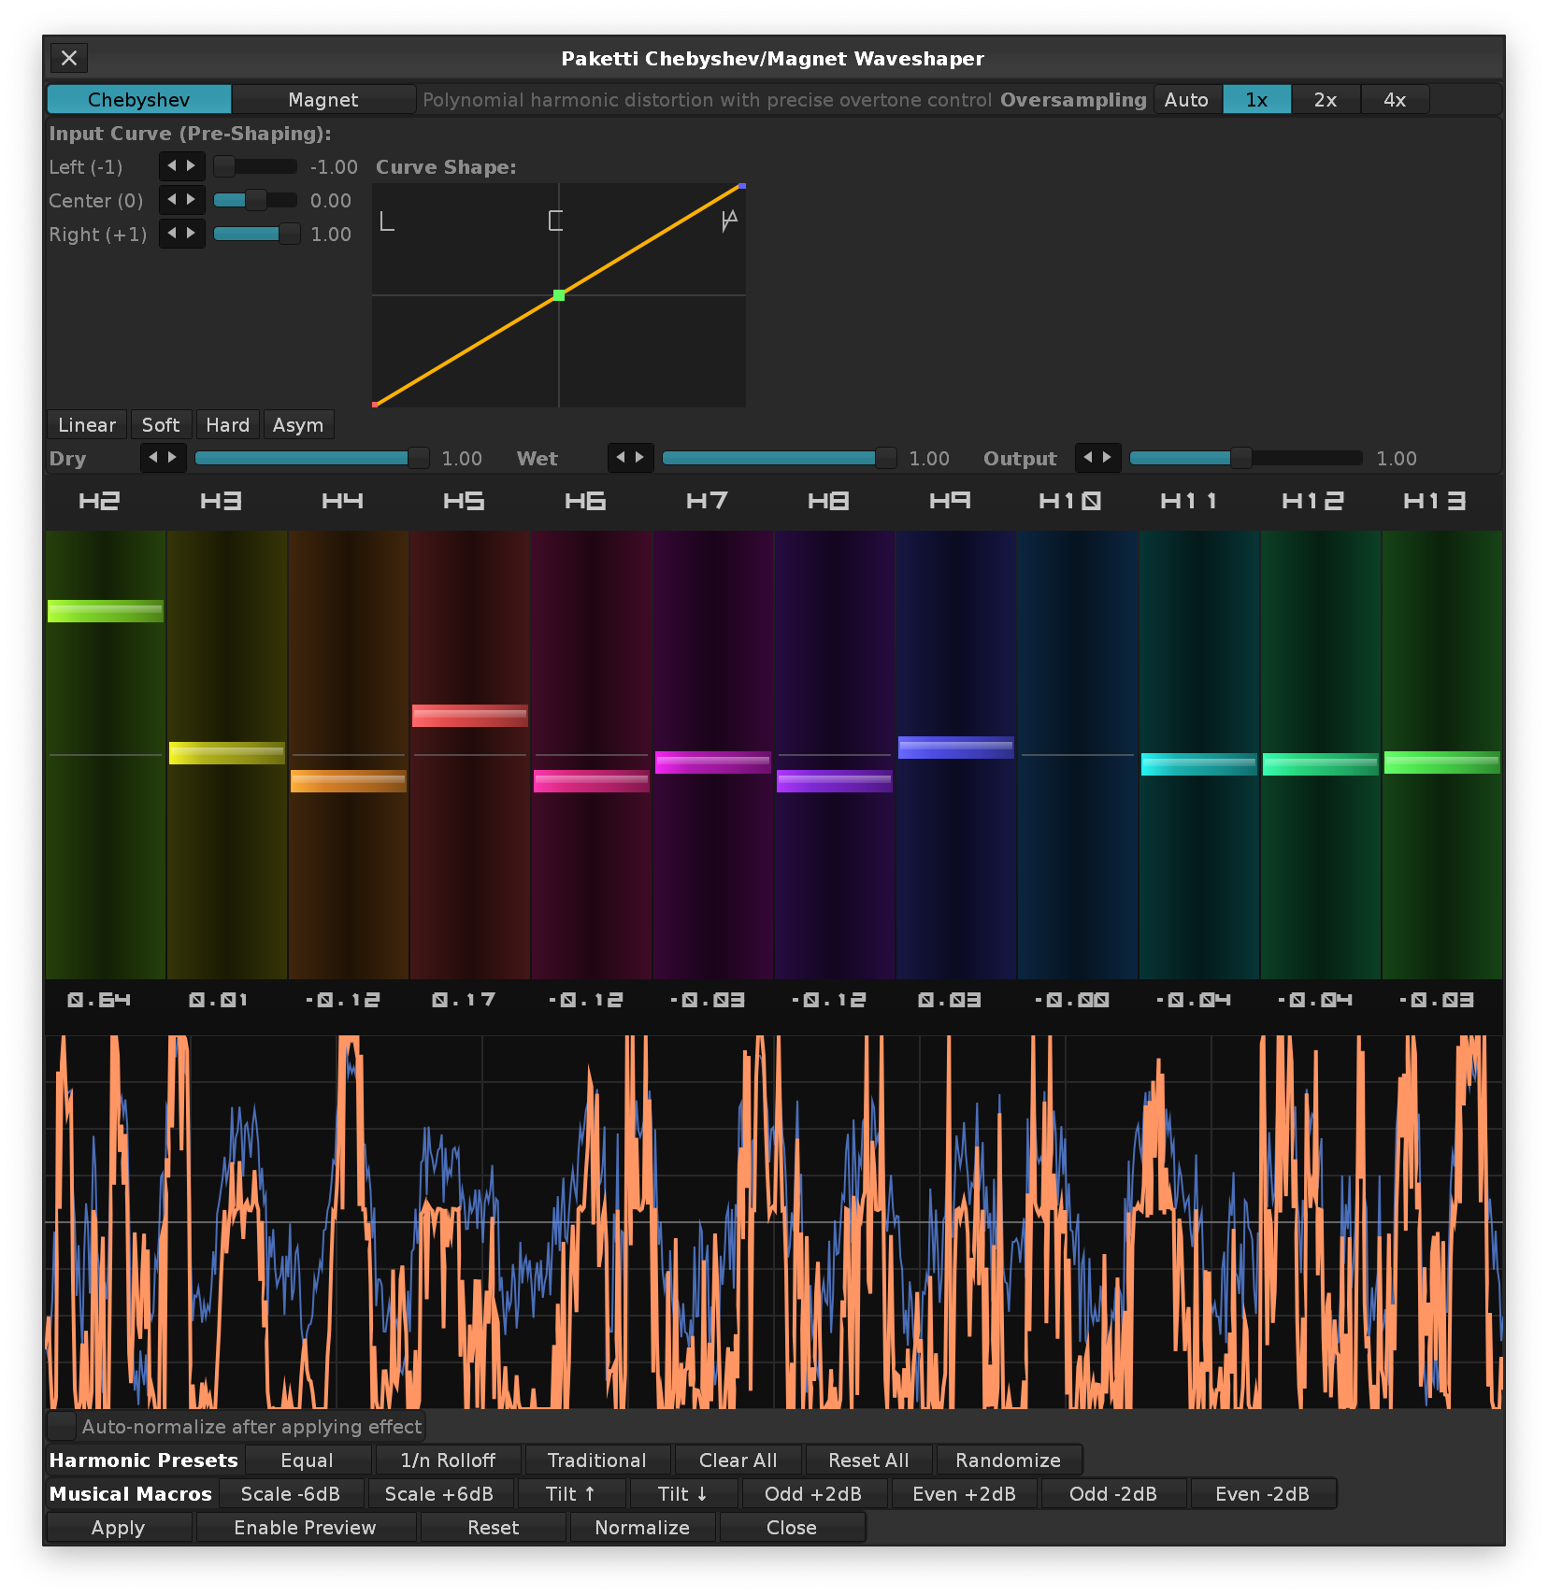This screenshot has height=1596, width=1548.
Task: Select the Chebyshev tab
Action: pos(138,100)
